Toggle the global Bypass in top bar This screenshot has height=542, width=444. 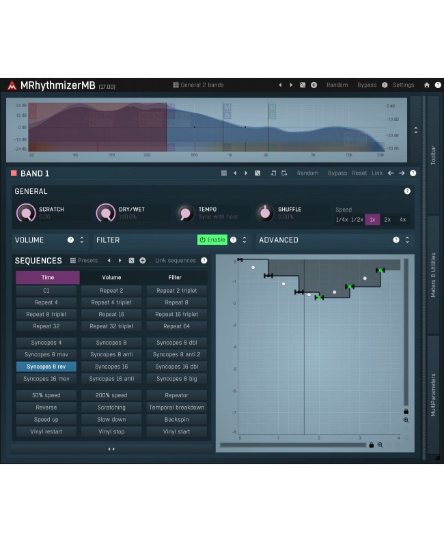[x=367, y=85]
